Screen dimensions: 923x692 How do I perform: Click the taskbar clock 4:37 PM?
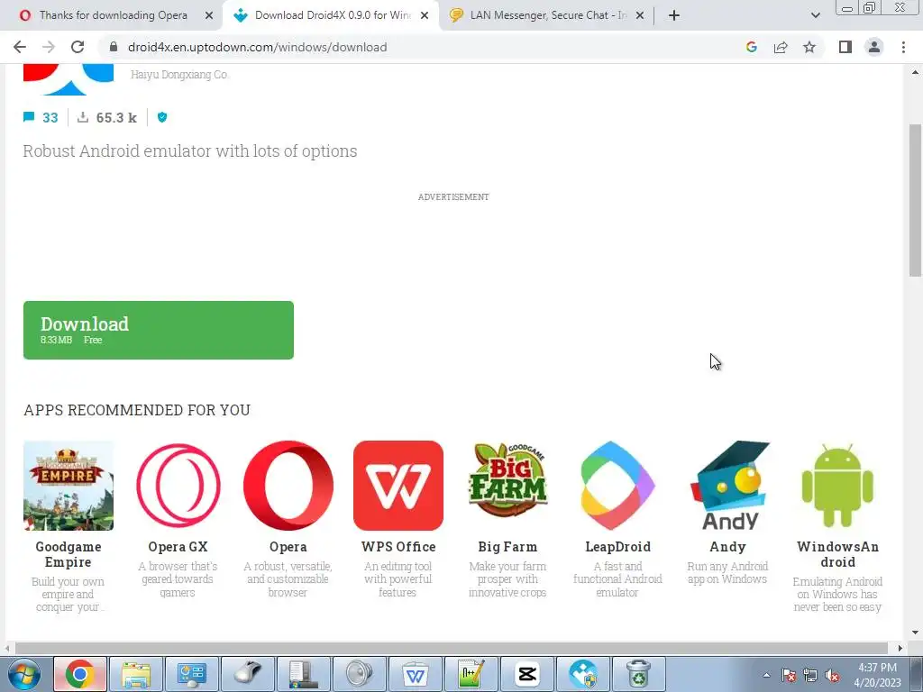click(878, 668)
